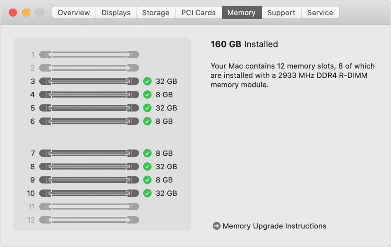This screenshot has height=247, width=391.
Task: Open the Memory Upgrade Instructions link
Action: click(x=274, y=226)
